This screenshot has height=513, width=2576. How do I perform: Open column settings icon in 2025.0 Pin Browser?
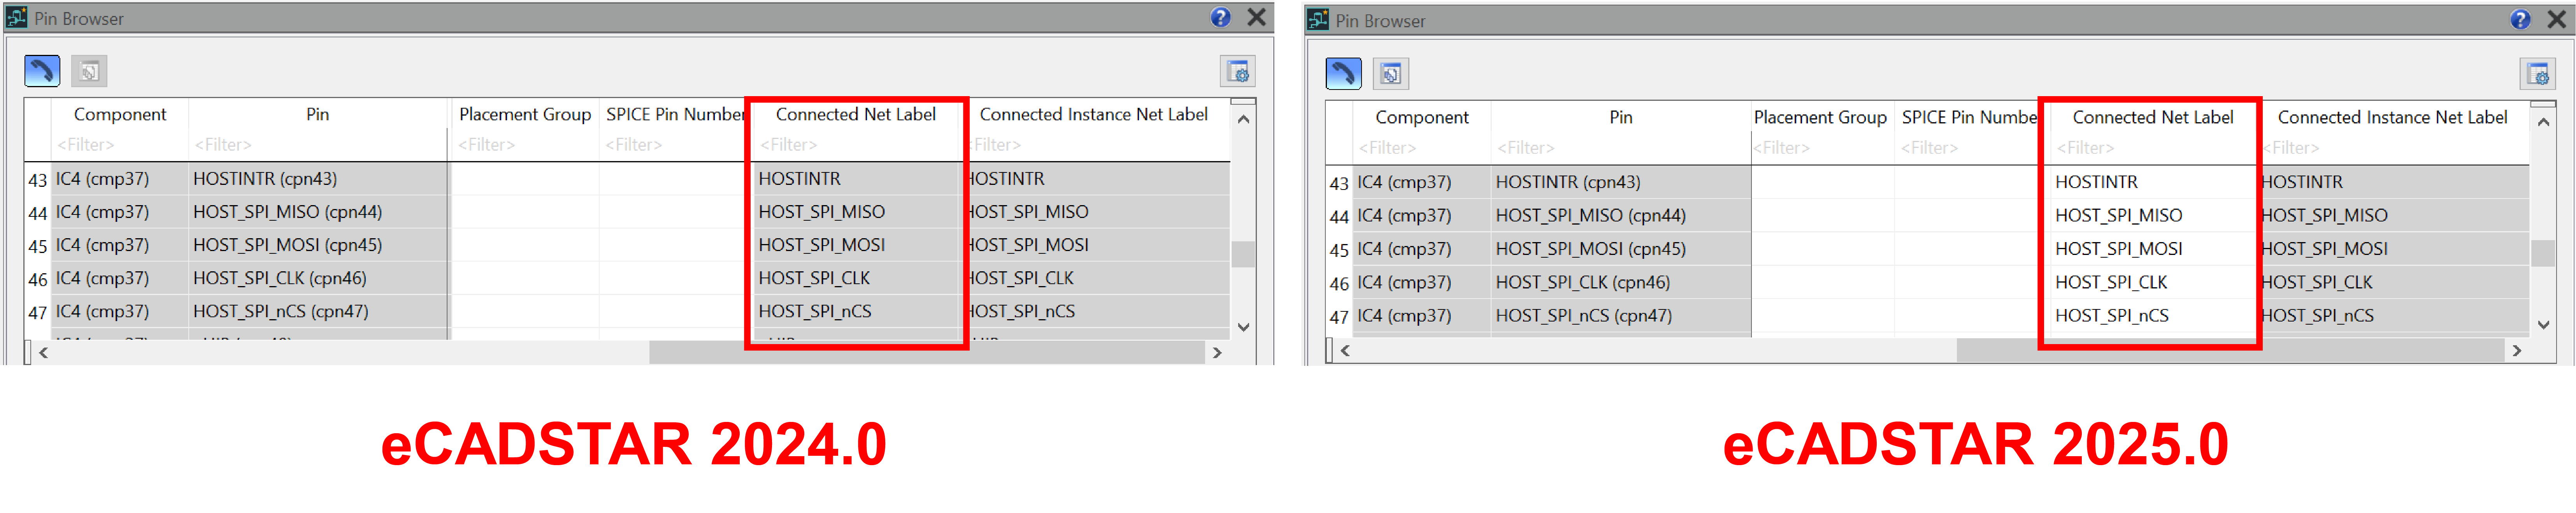coord(2537,74)
